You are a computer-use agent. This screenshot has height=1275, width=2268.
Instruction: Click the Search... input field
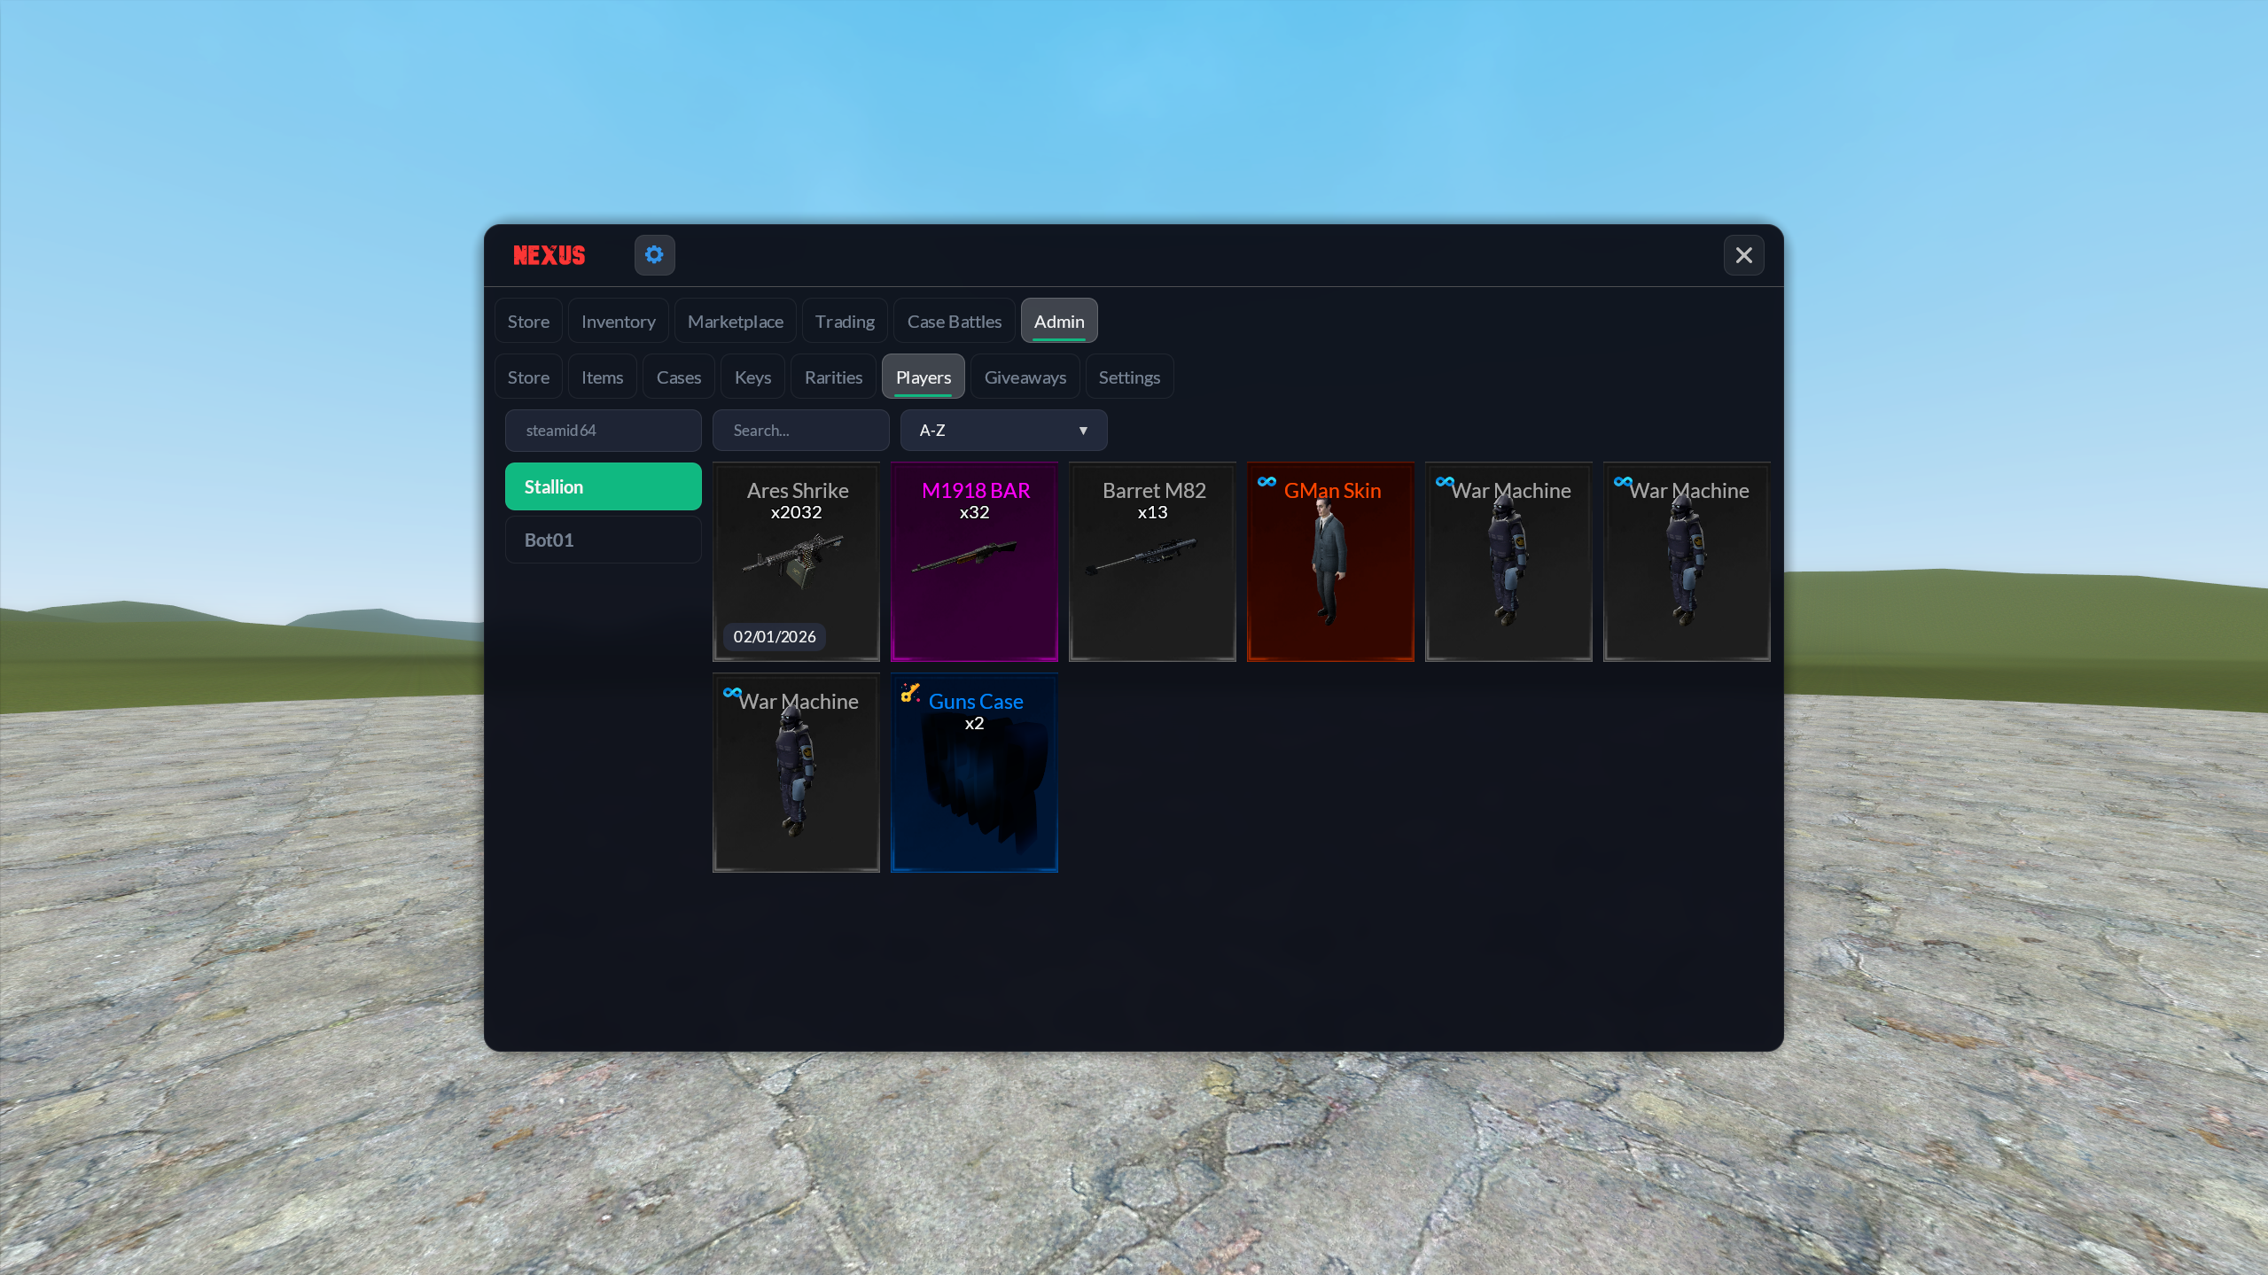pyautogui.click(x=800, y=431)
